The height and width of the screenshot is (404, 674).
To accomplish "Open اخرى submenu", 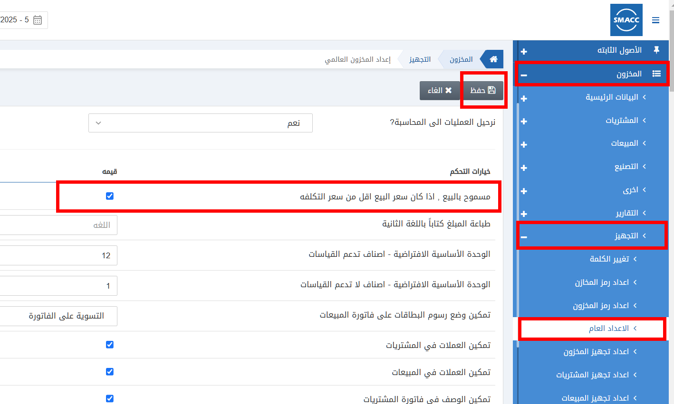I will (x=630, y=190).
